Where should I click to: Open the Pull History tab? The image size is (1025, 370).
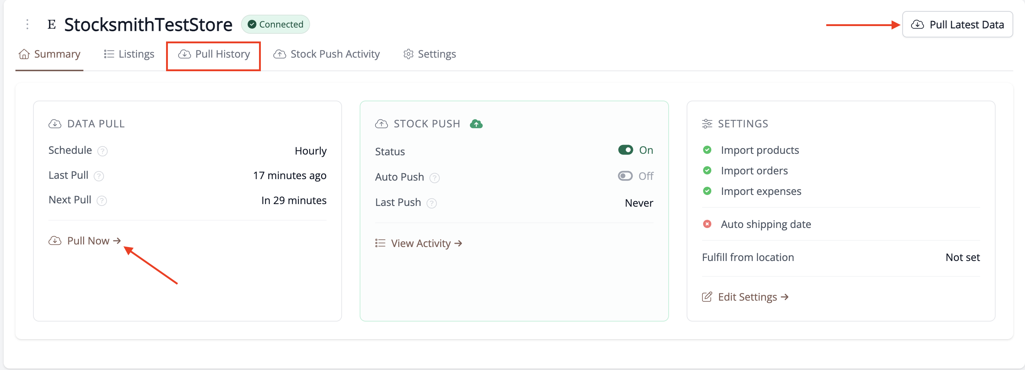pyautogui.click(x=214, y=54)
